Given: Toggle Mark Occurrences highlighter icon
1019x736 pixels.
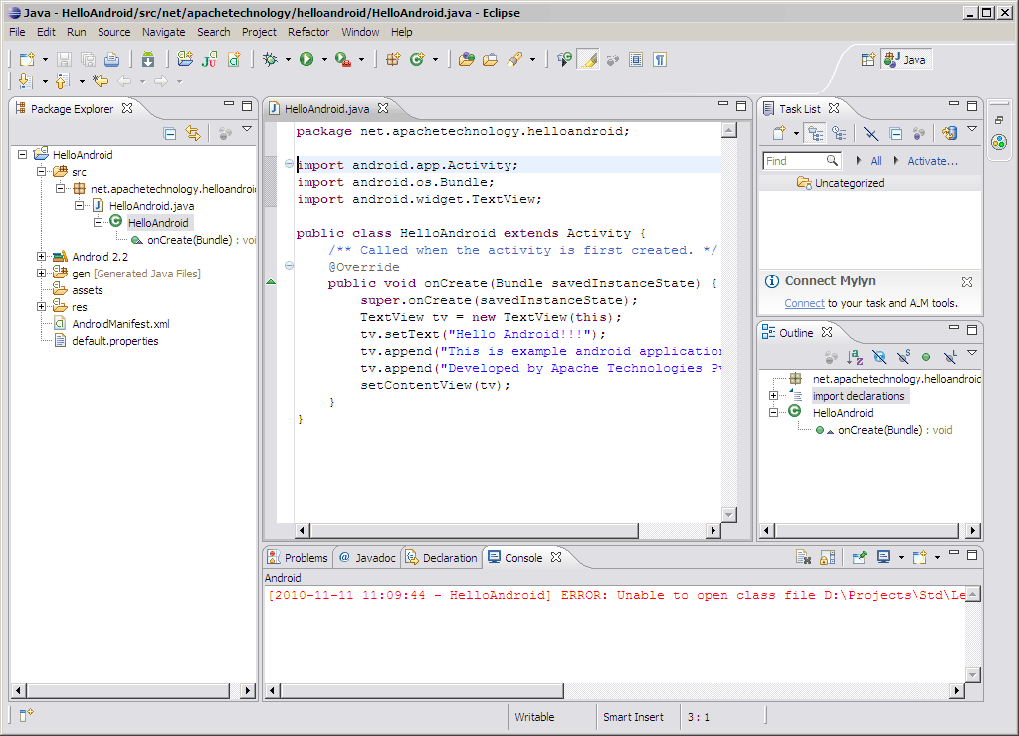Looking at the screenshot, I should [x=589, y=59].
